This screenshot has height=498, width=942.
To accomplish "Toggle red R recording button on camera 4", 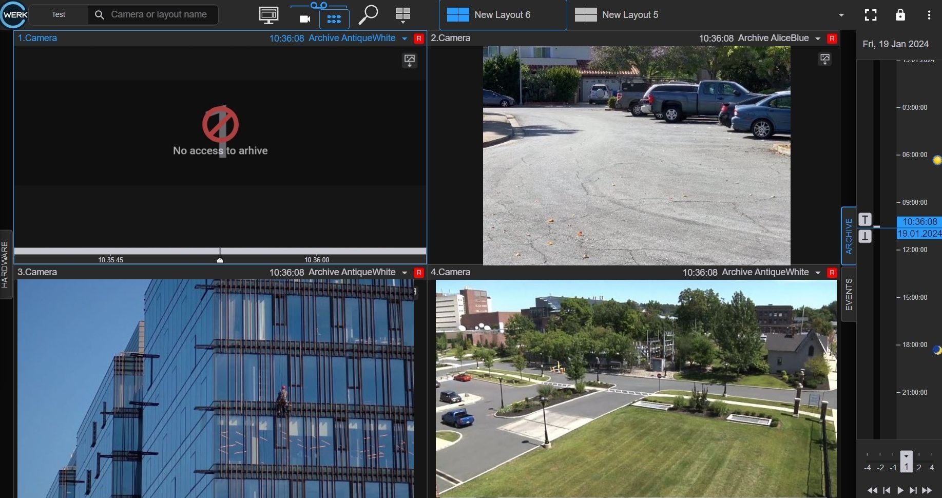I will pyautogui.click(x=832, y=273).
